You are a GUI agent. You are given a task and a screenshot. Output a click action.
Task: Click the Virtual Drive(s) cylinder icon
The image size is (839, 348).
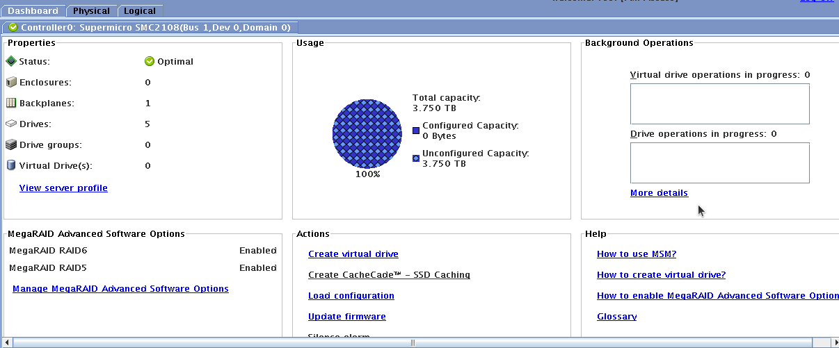(11, 165)
